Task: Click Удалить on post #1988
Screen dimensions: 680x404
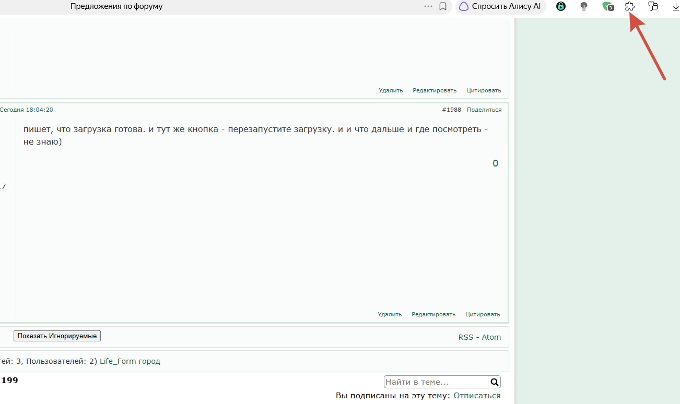Action: click(390, 314)
